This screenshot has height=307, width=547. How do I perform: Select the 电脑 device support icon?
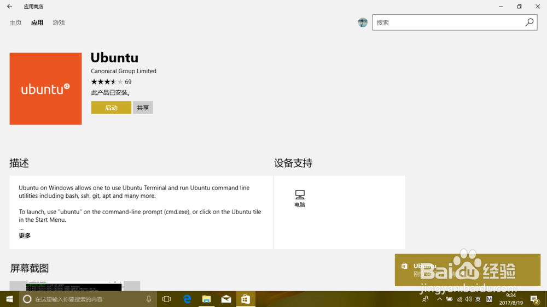(300, 199)
